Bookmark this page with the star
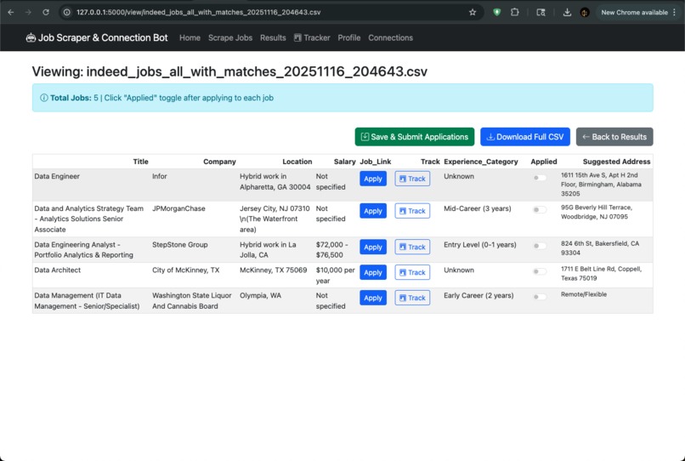 (473, 12)
